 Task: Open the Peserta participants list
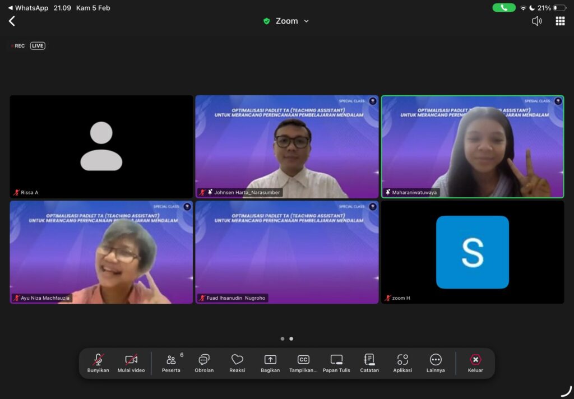pos(171,363)
